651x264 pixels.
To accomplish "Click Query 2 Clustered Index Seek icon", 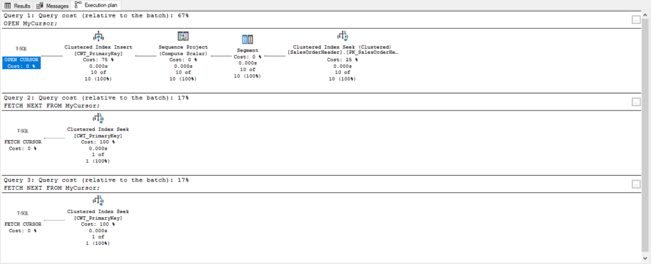I will (x=98, y=119).
